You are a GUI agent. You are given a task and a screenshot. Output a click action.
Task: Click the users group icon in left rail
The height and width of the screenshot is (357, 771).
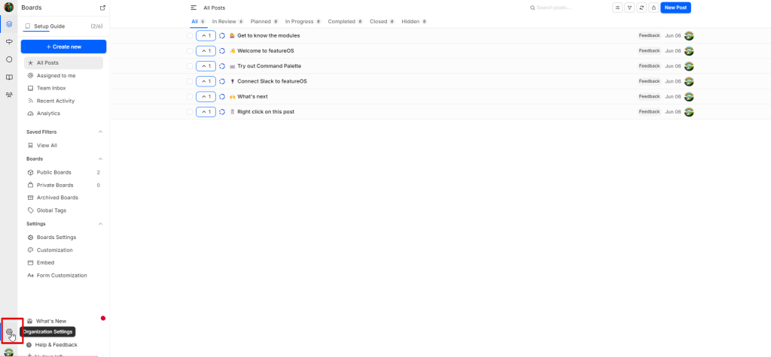pos(9,95)
